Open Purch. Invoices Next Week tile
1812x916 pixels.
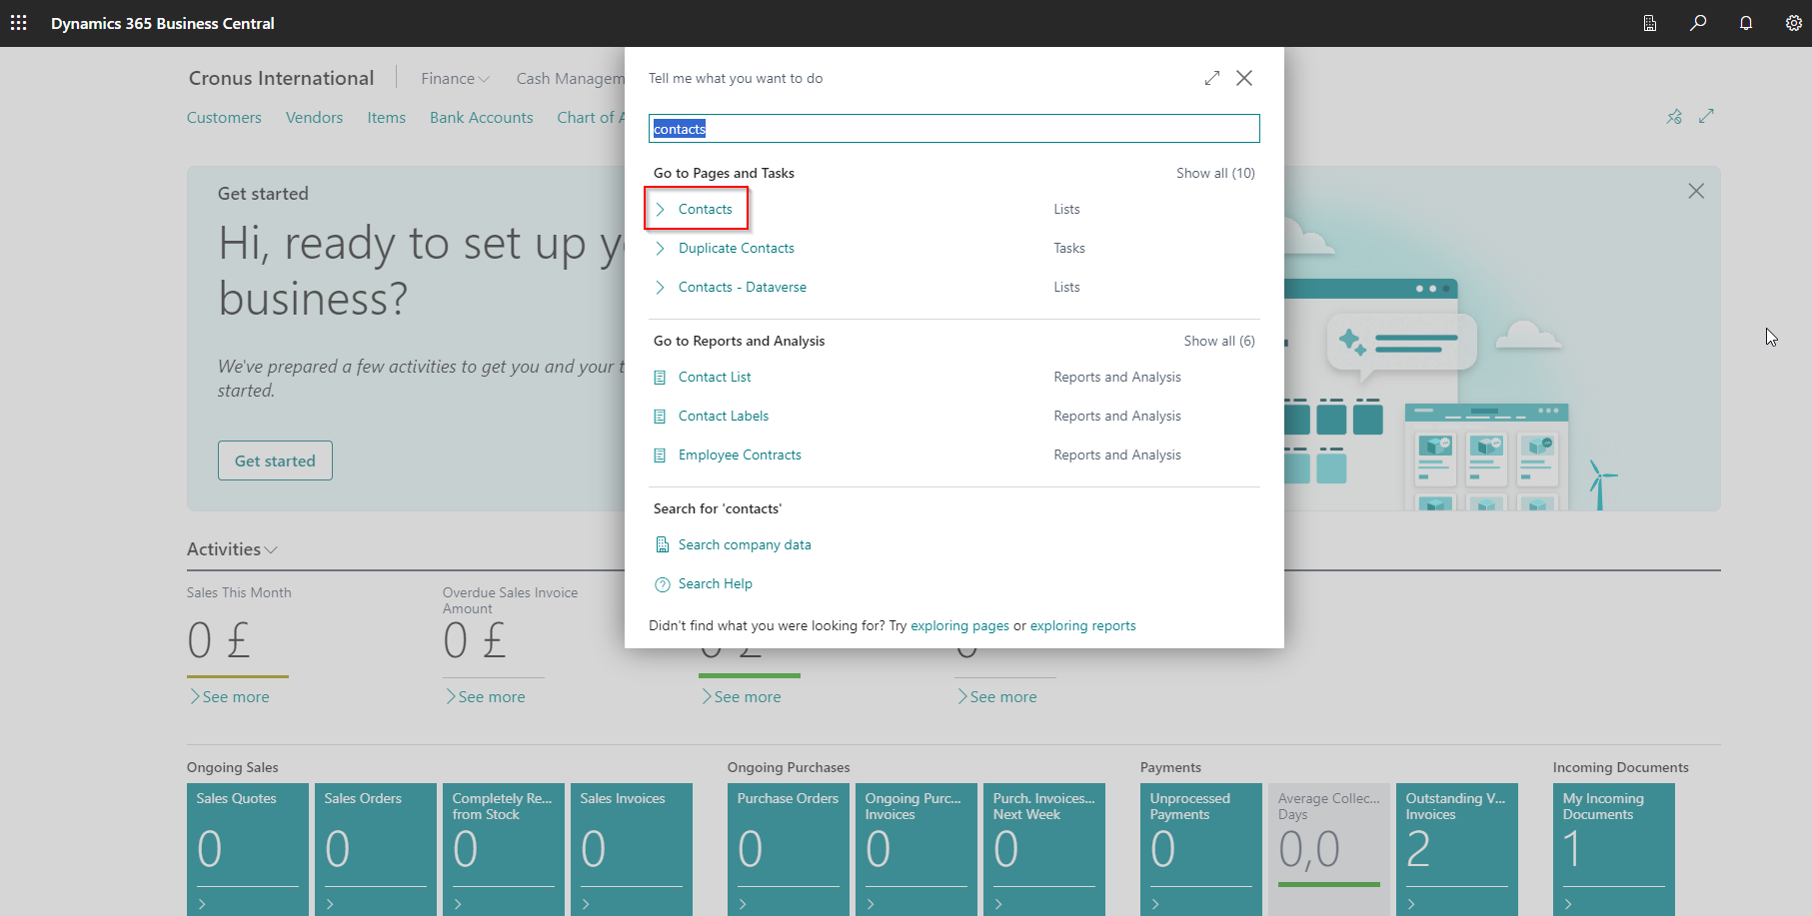[x=1044, y=849]
